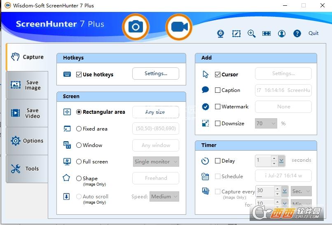
Task: Open the Save Image tab
Action: coord(27,85)
